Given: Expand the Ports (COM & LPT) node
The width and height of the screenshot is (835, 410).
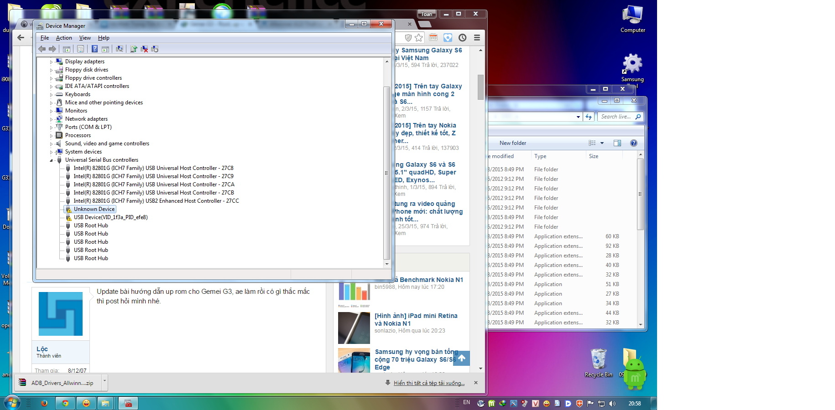Looking at the screenshot, I should click(51, 127).
